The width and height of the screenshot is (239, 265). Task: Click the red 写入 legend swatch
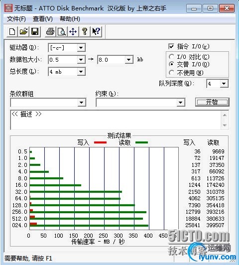pyautogui.click(x=100, y=142)
